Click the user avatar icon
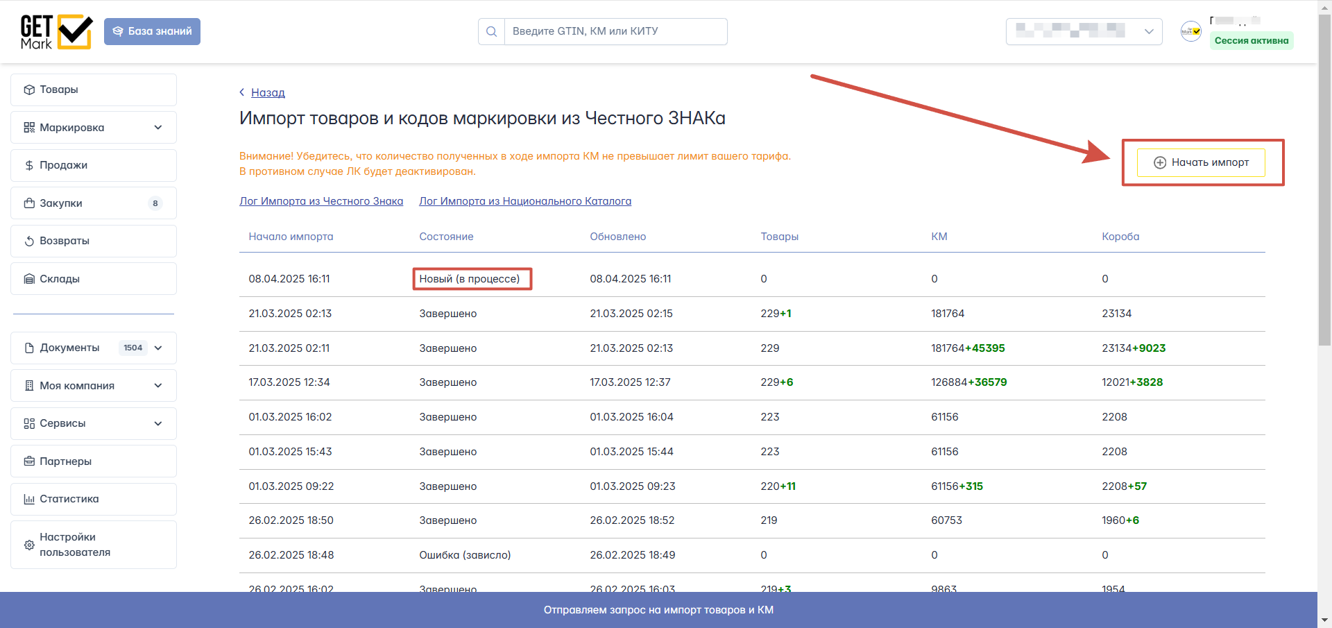The width and height of the screenshot is (1332, 628). click(1191, 31)
